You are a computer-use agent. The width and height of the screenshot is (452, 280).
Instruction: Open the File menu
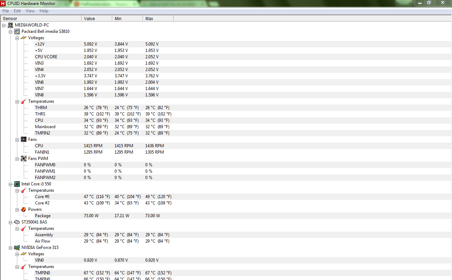pos(6,11)
